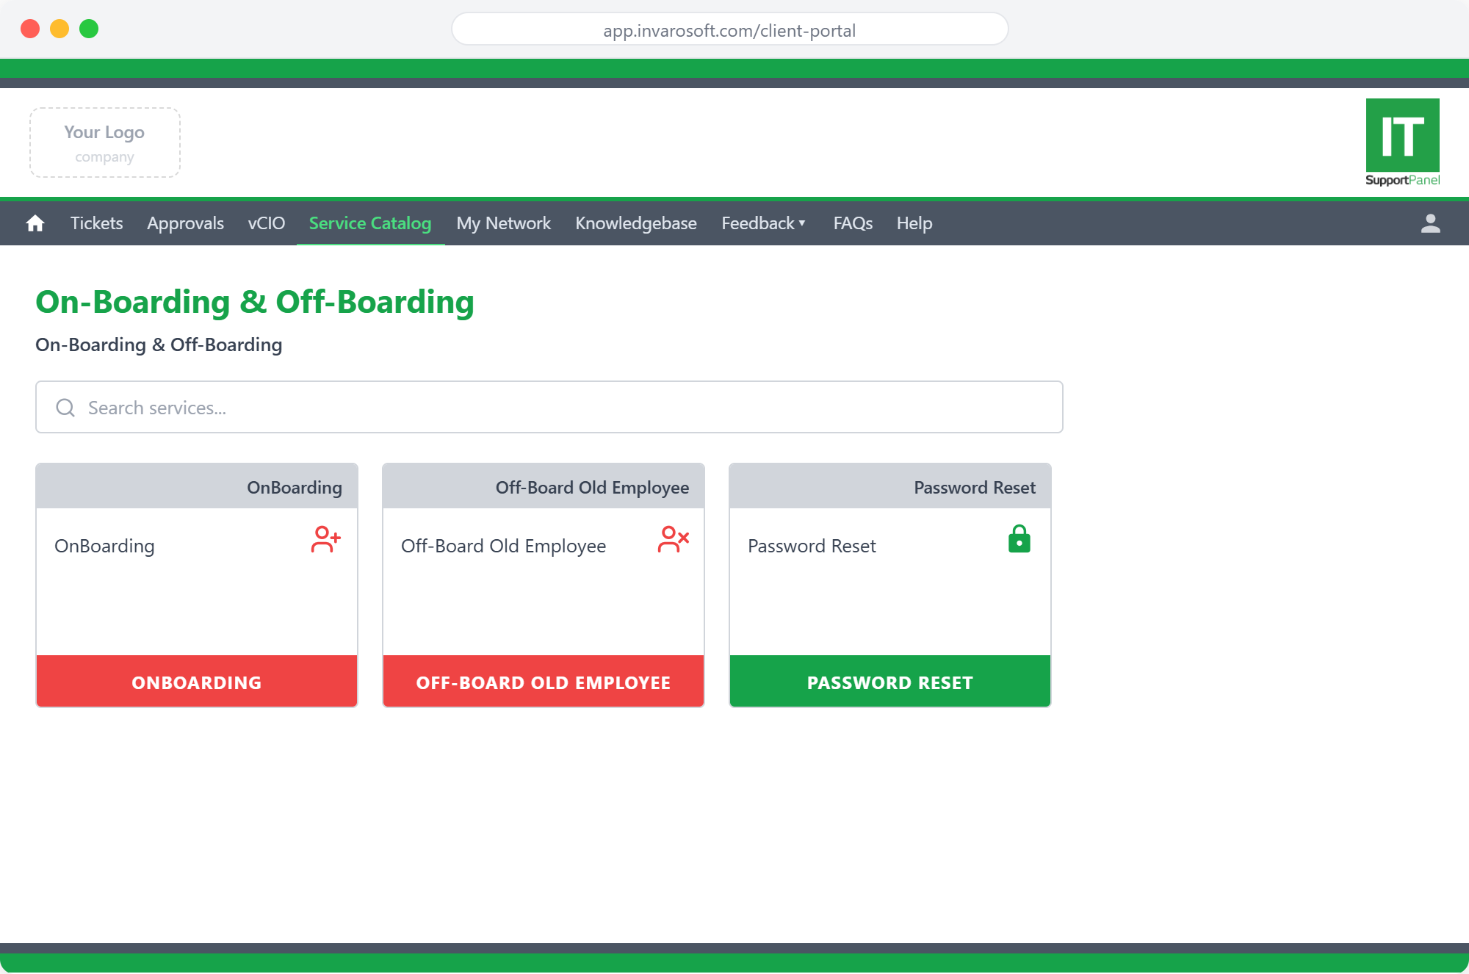The width and height of the screenshot is (1469, 974).
Task: Click the search magnifier icon
Action: 65,408
